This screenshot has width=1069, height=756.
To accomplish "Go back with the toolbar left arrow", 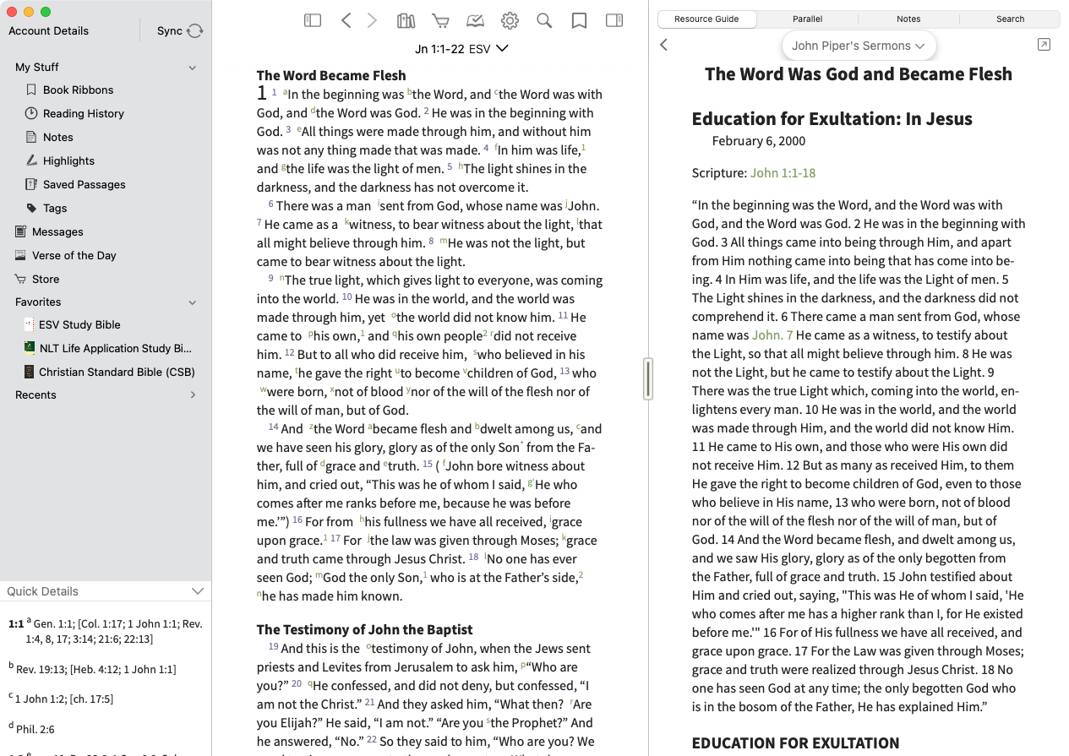I will click(x=346, y=20).
